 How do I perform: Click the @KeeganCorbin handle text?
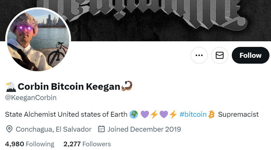[31, 98]
